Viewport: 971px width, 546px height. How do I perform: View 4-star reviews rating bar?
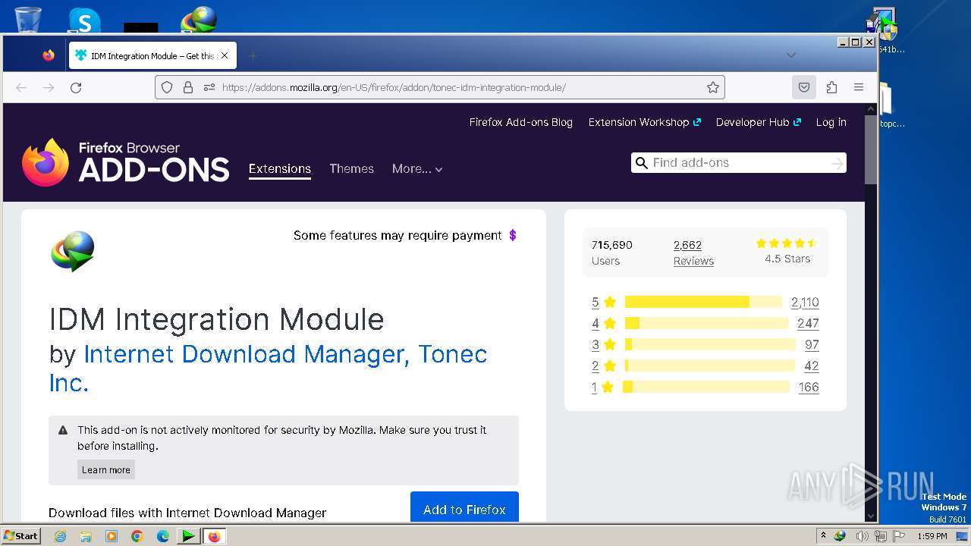[706, 323]
